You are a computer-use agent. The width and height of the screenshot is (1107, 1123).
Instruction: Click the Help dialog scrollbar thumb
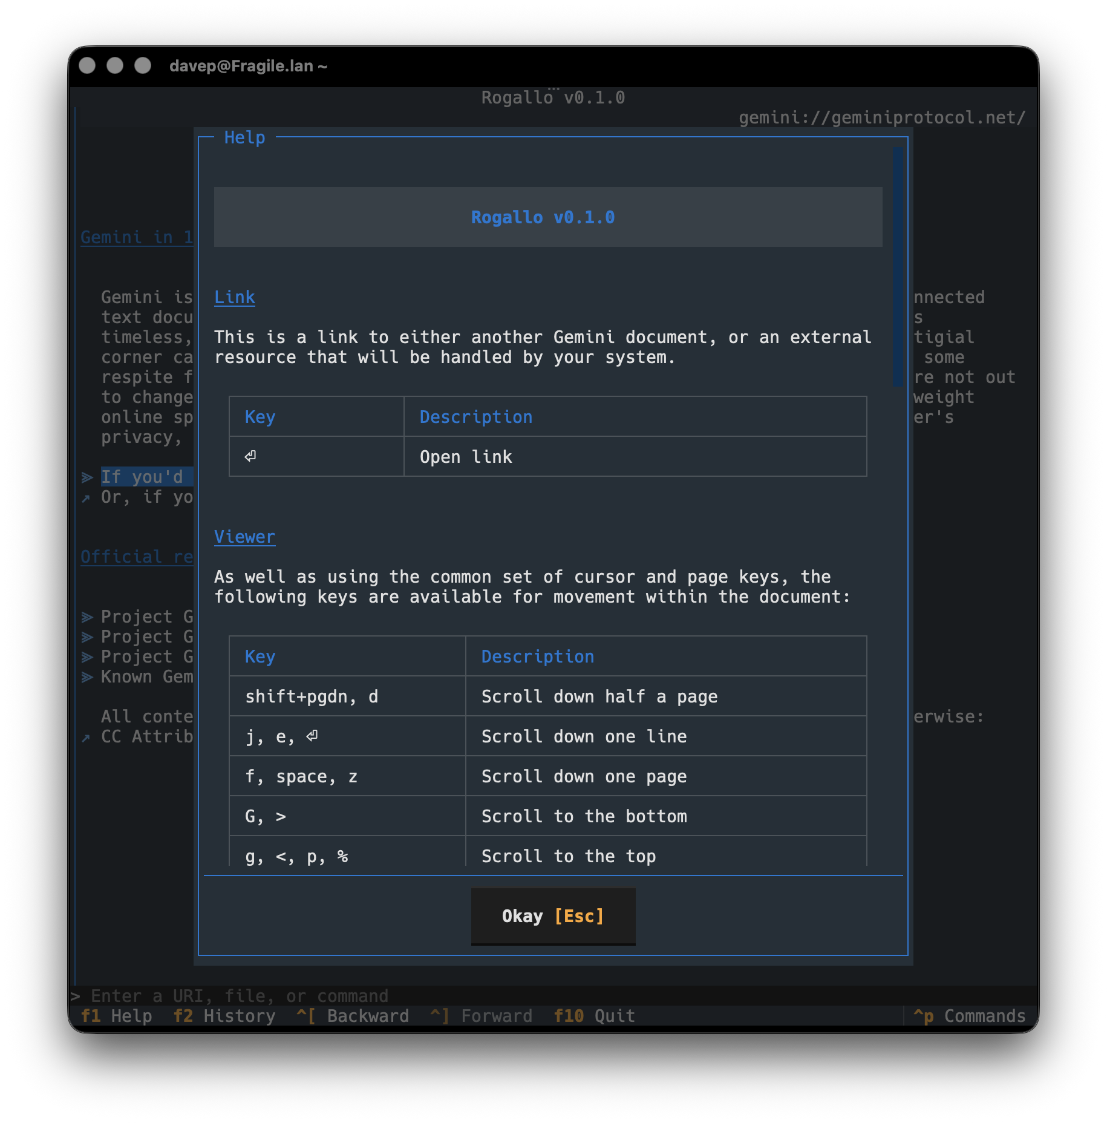898,266
